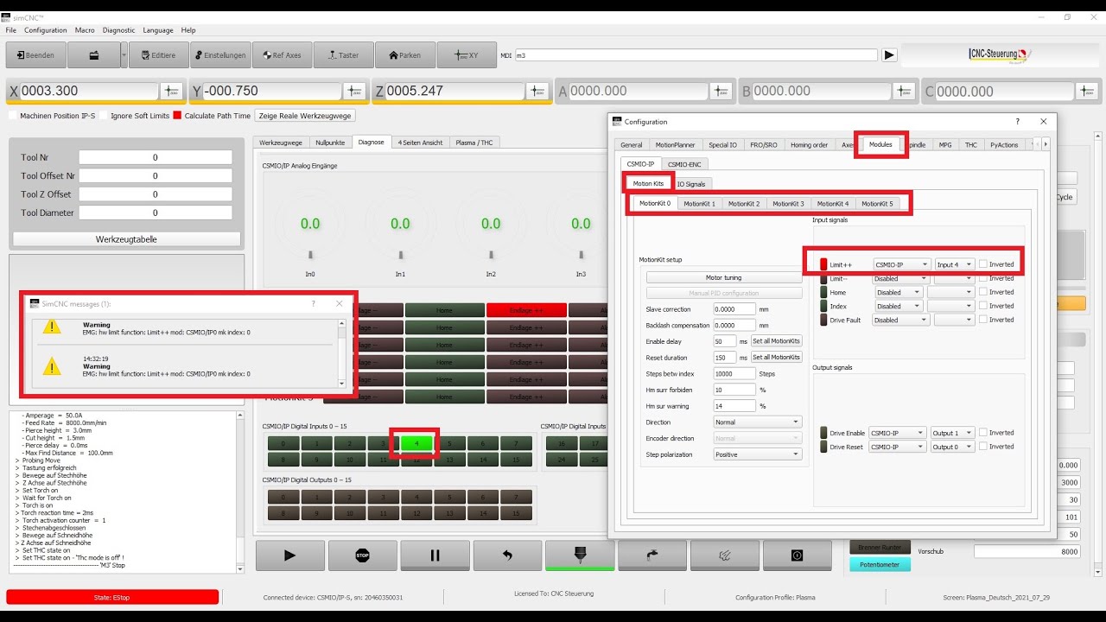Zero the Z axis coordinate

pyautogui.click(x=537, y=91)
